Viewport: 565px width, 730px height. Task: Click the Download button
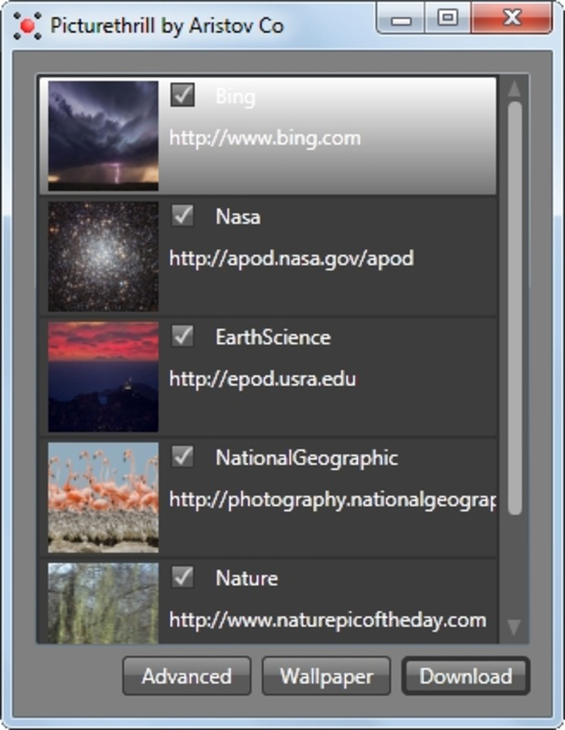pyautogui.click(x=466, y=676)
